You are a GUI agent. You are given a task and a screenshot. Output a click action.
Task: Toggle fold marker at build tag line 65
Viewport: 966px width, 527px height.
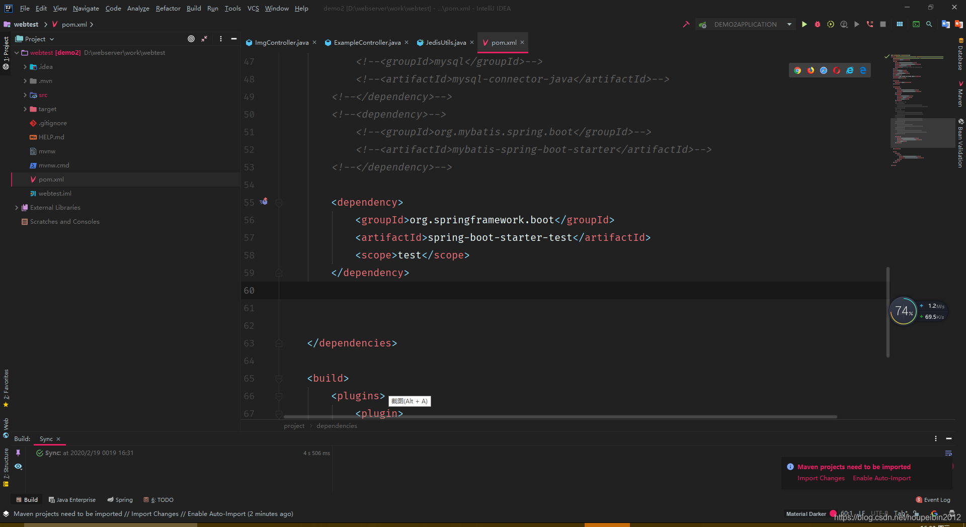click(x=279, y=378)
